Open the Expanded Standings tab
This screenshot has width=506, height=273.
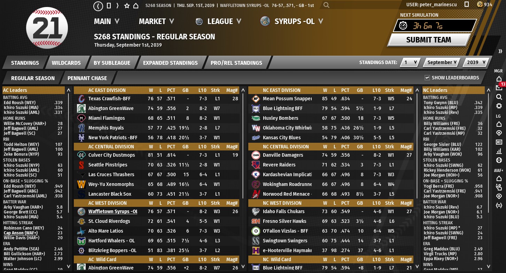pos(170,63)
